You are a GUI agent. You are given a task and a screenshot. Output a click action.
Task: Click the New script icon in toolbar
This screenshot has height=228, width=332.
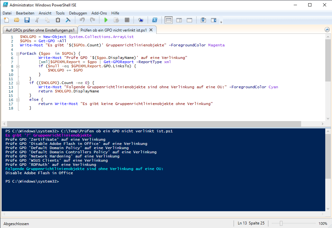(6, 20)
